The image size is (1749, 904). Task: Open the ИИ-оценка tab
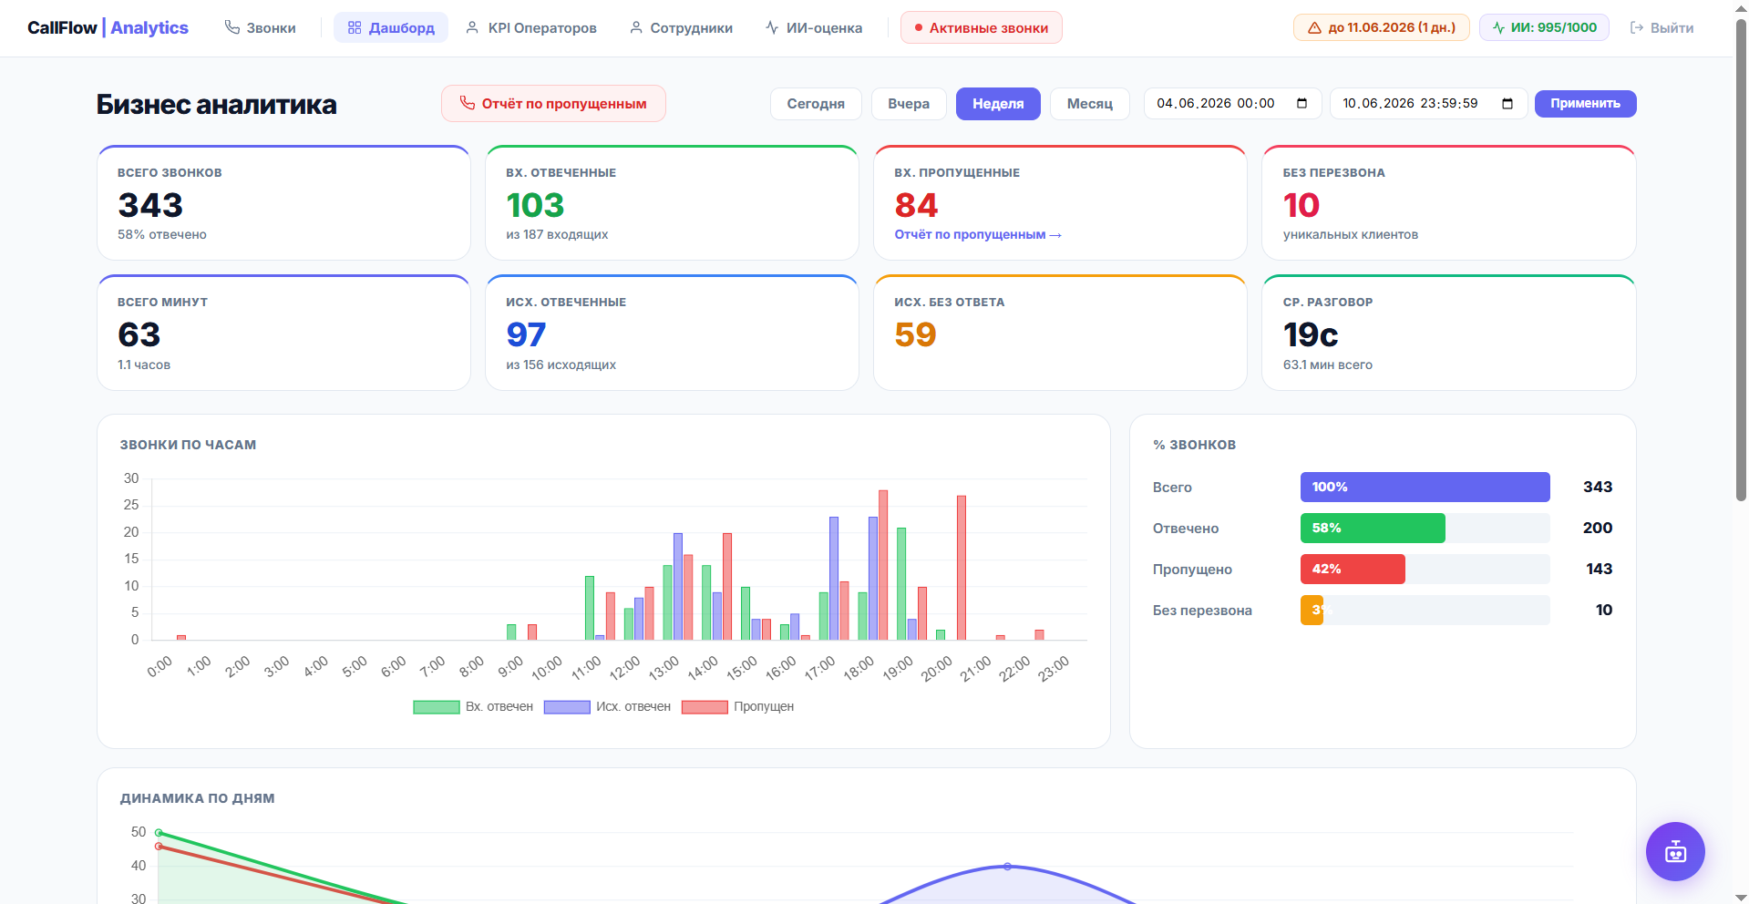pos(813,27)
